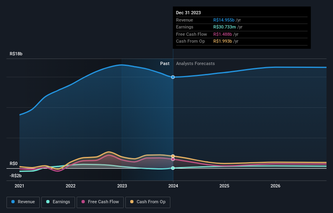Select the 2025 x-axis label
This screenshot has width=333, height=213.
point(224,186)
